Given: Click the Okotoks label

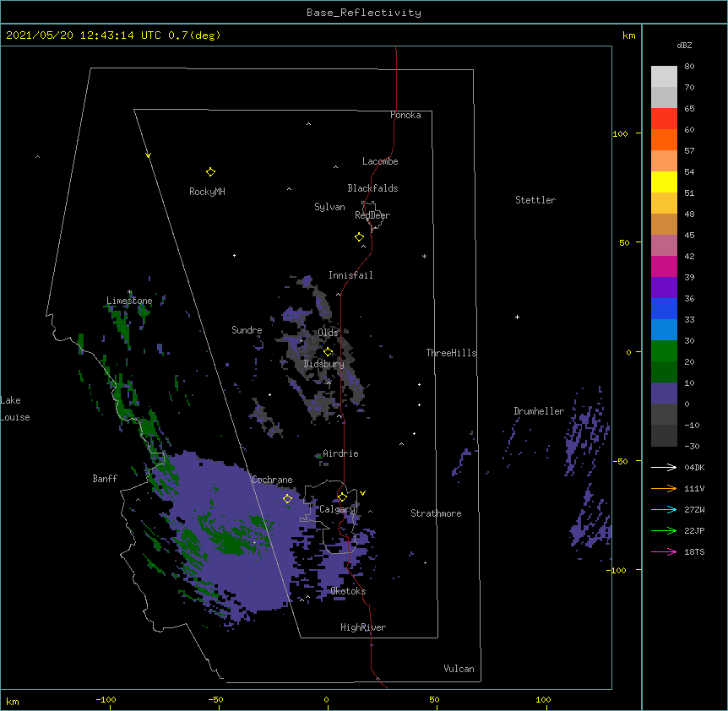Looking at the screenshot, I should click(x=348, y=591).
